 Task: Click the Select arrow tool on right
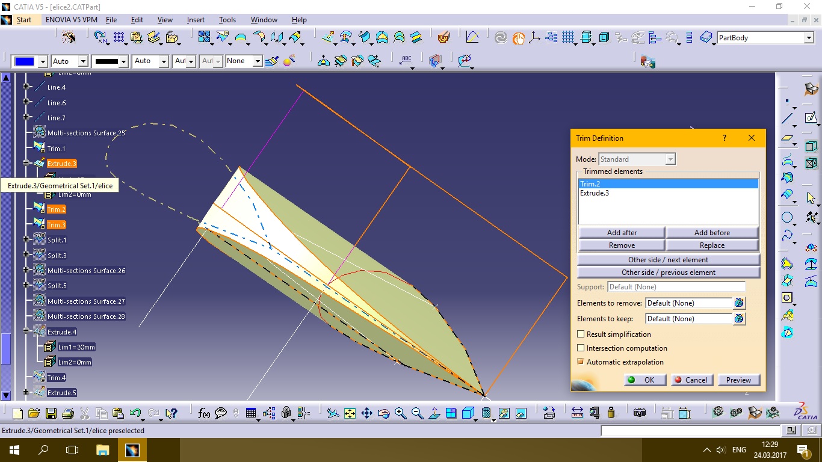pos(811,198)
